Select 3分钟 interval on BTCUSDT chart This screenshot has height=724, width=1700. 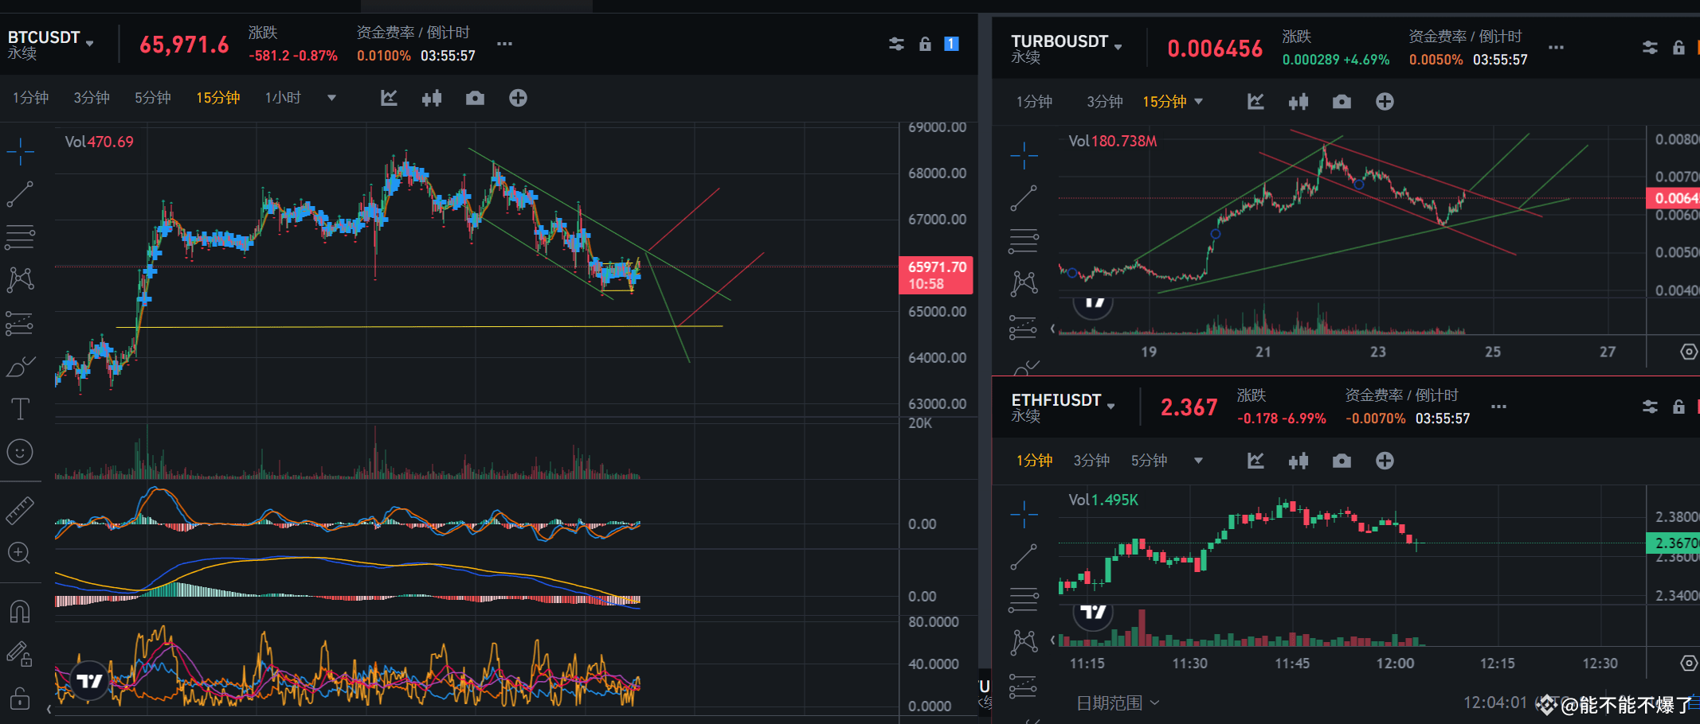tap(92, 98)
